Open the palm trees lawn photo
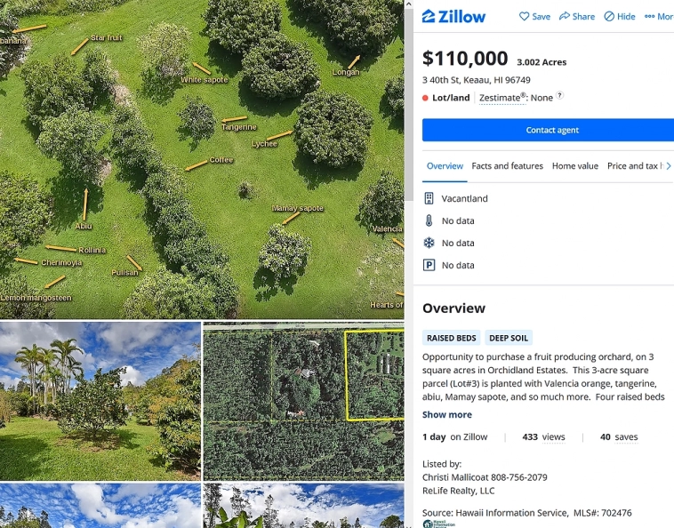Viewport: 674px width, 528px height. click(x=100, y=400)
